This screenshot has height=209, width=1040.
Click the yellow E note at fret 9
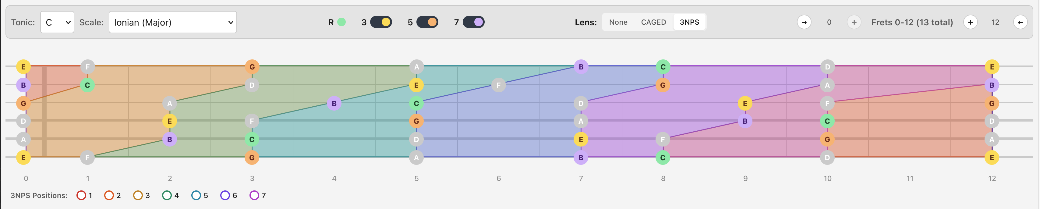click(745, 103)
